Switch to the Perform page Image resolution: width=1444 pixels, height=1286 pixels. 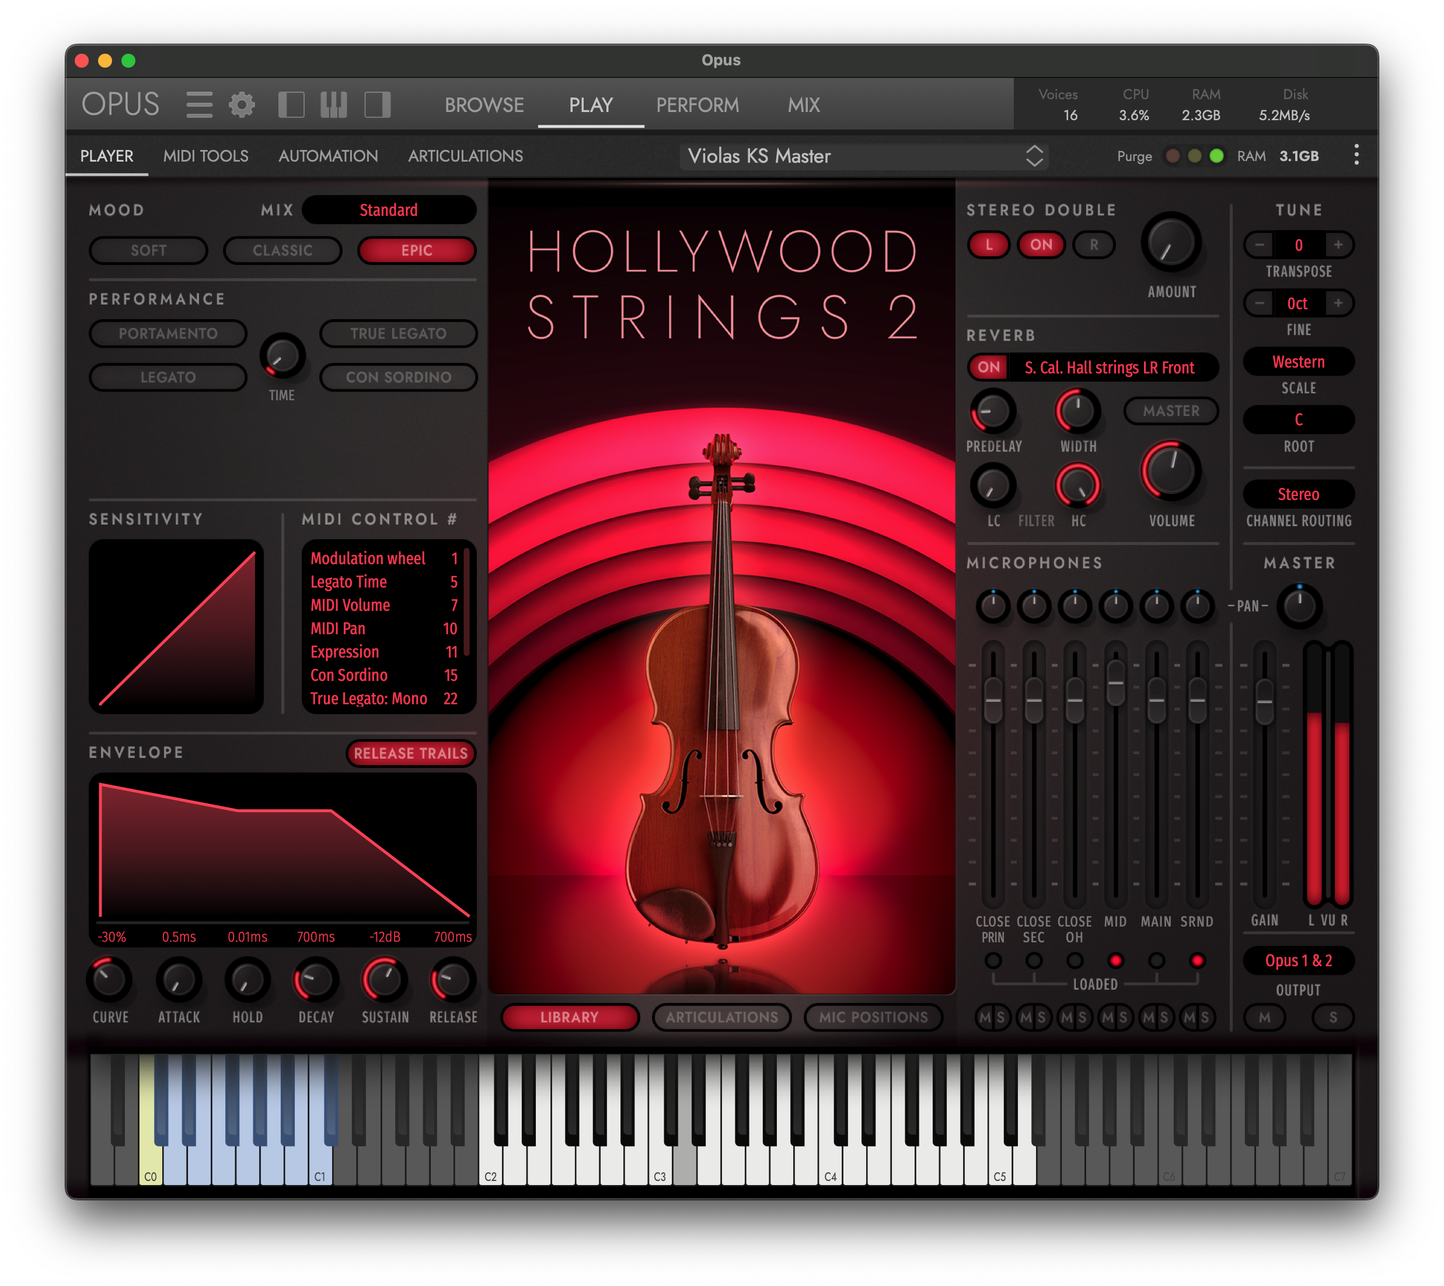697,104
